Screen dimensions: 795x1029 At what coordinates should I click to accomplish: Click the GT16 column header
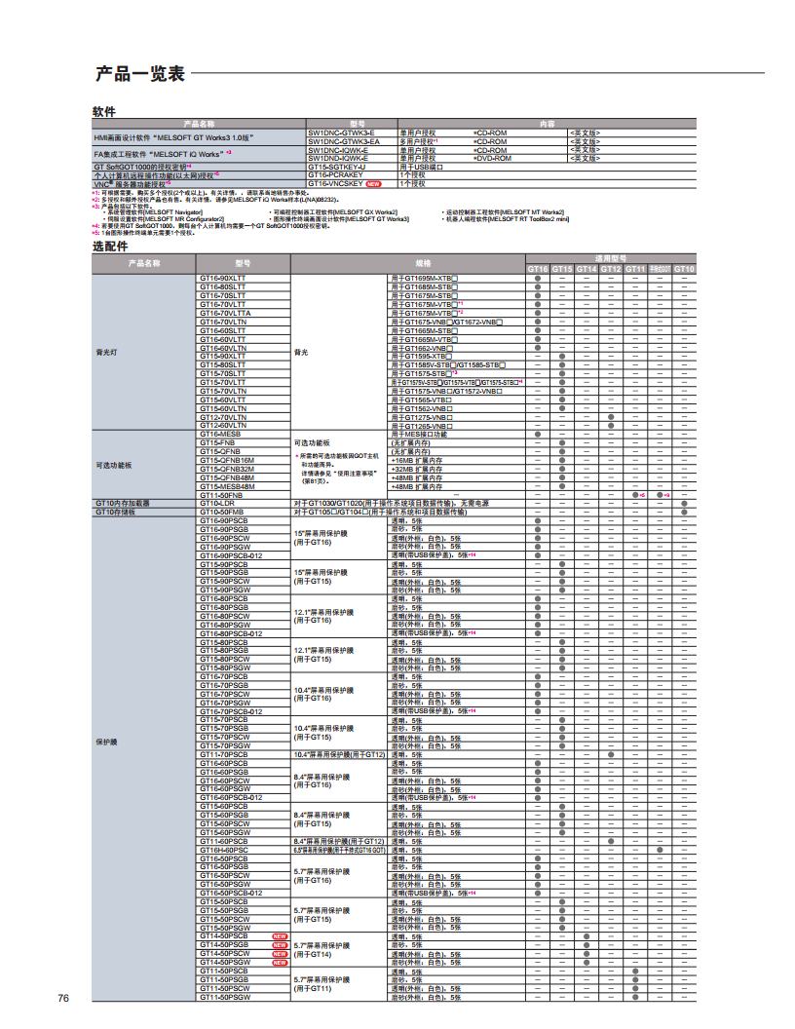pos(537,269)
